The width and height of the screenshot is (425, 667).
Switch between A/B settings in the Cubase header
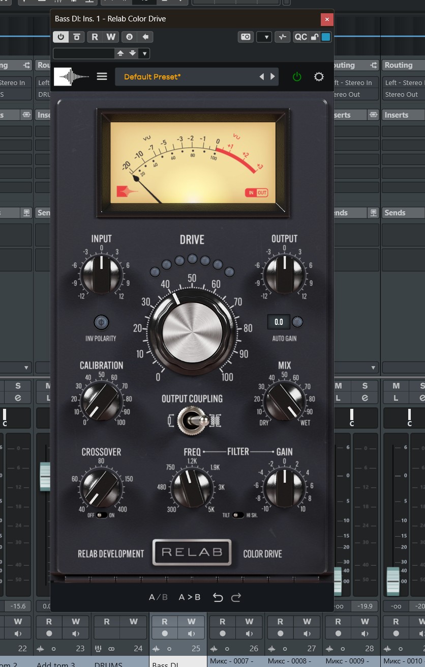click(130, 37)
